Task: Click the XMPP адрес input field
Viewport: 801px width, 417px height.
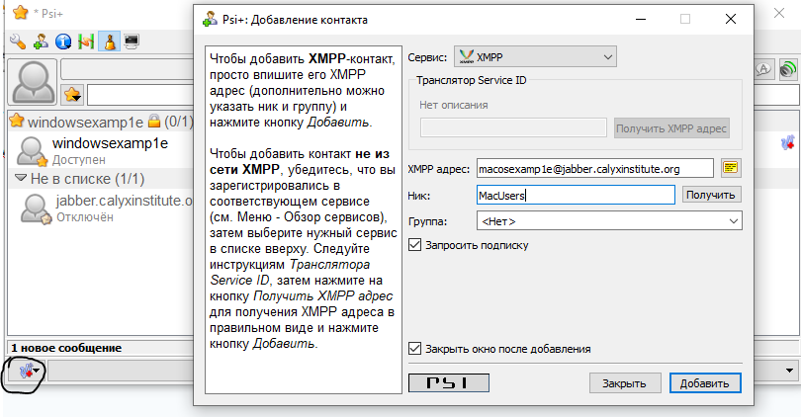Action: click(595, 168)
